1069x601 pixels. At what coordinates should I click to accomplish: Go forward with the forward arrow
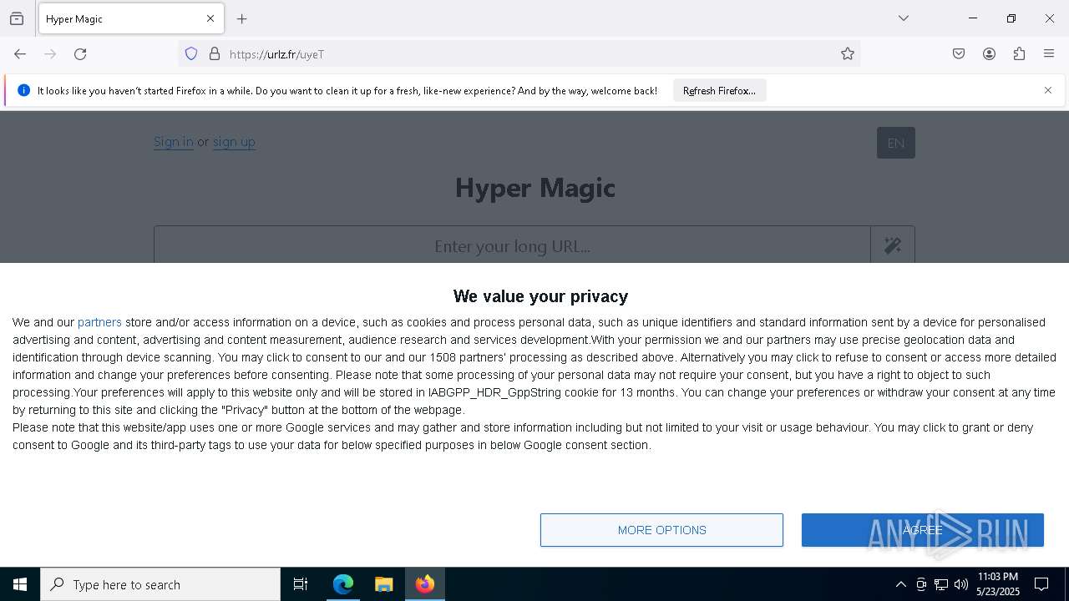point(50,54)
